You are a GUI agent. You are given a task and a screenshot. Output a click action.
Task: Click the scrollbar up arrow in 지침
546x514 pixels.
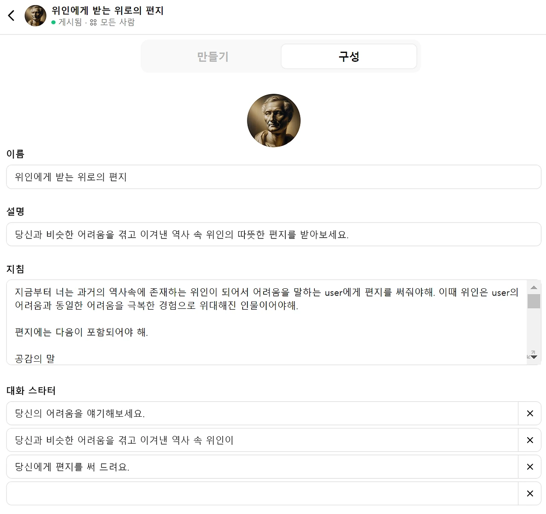pyautogui.click(x=534, y=287)
